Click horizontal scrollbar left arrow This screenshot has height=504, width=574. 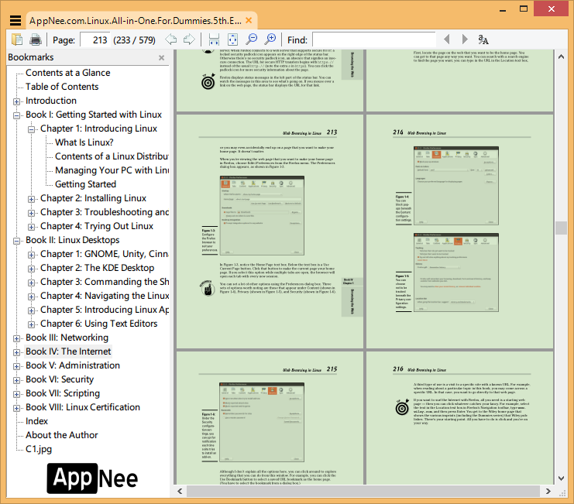pyautogui.click(x=180, y=491)
